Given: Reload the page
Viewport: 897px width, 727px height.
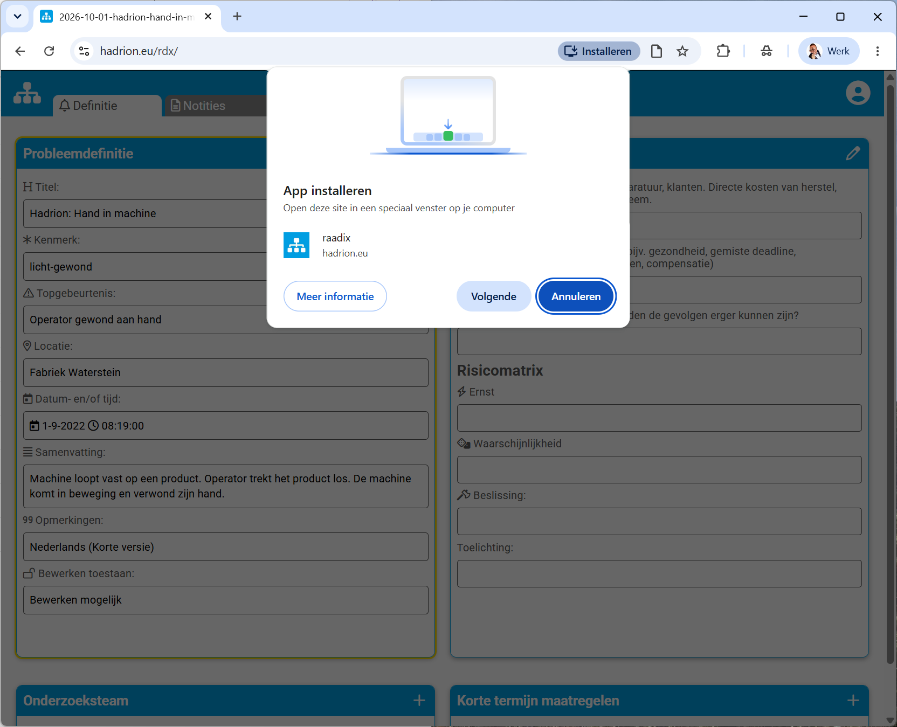Looking at the screenshot, I should click(x=49, y=51).
